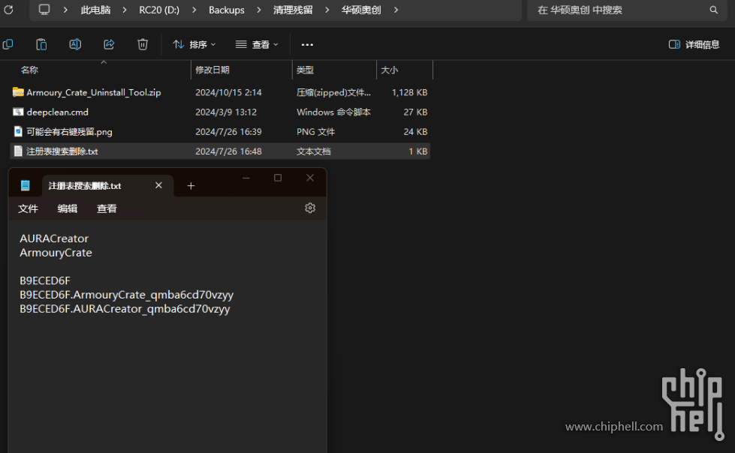Close the Notepad window

point(310,178)
